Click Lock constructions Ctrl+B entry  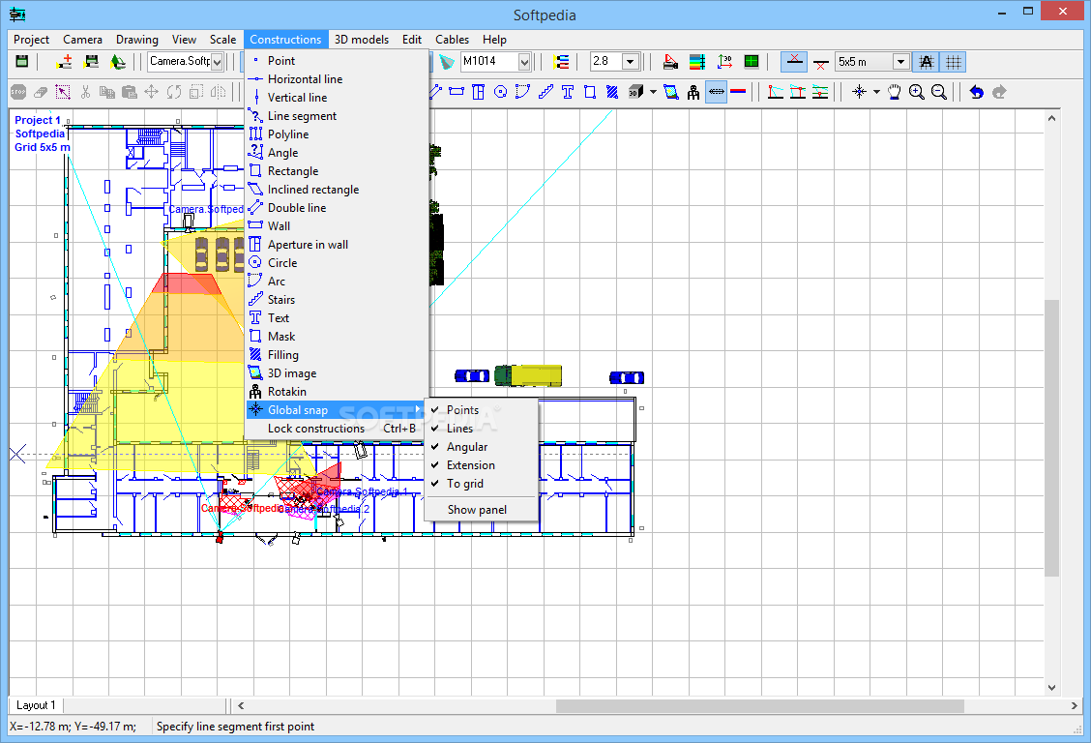coord(336,429)
